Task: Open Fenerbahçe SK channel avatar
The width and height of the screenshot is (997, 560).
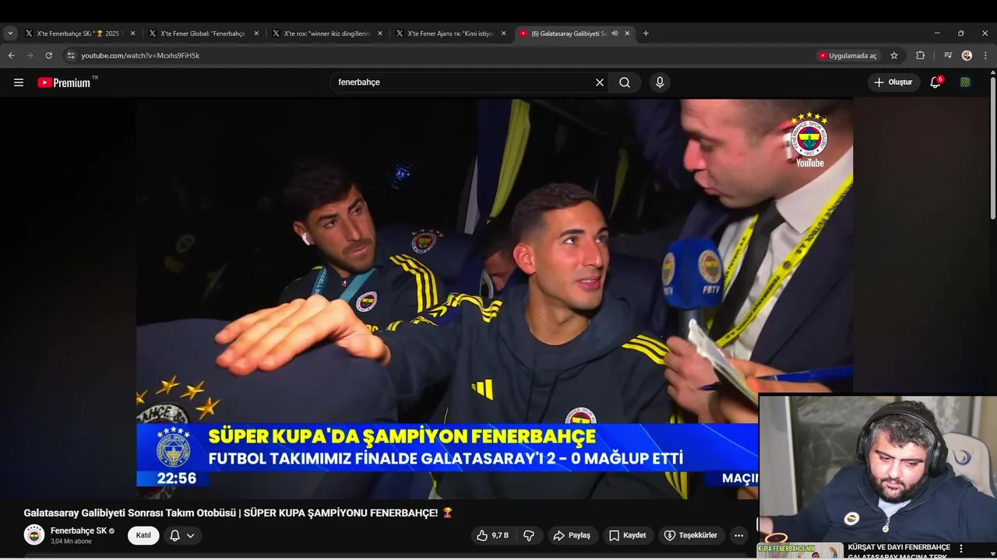Action: point(34,535)
